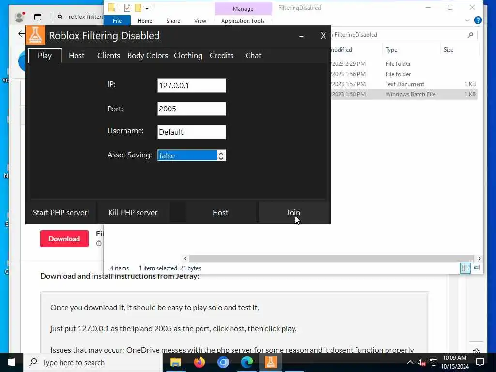Click the Port input field
The width and height of the screenshot is (496, 372).
[x=192, y=108]
